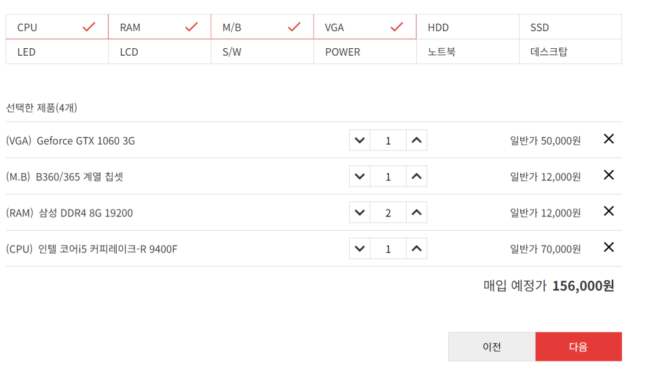Select the LED category

point(57,52)
